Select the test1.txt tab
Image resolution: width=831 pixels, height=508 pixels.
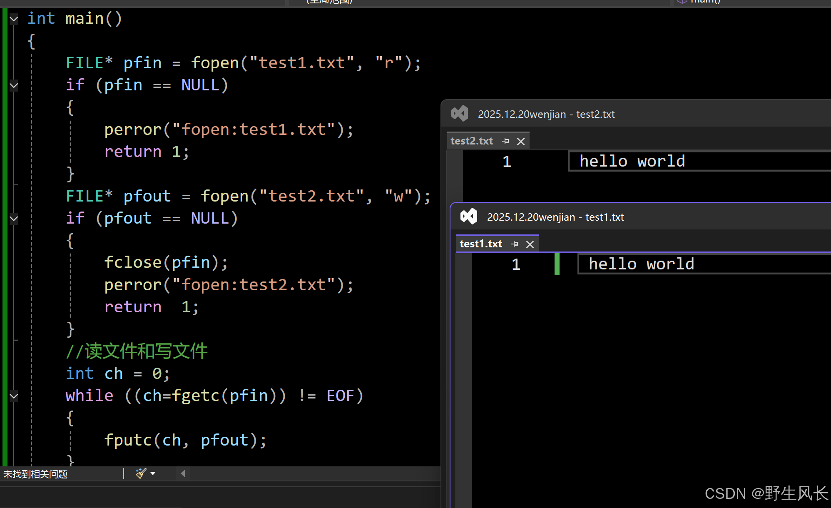tap(481, 244)
